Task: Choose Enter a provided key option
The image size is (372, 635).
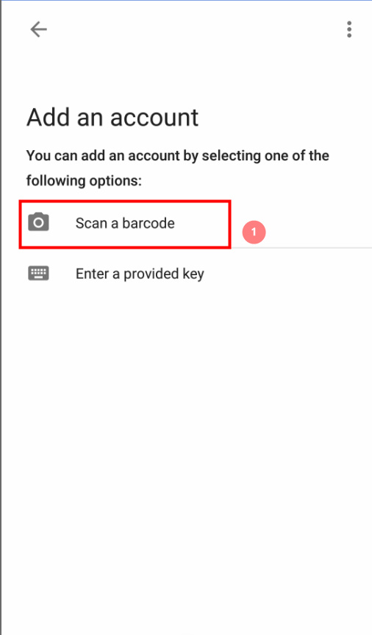Action: (186, 274)
